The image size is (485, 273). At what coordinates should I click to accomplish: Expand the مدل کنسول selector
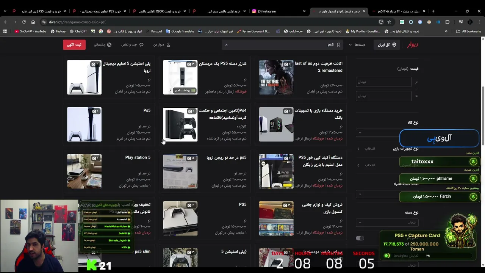[387, 165]
